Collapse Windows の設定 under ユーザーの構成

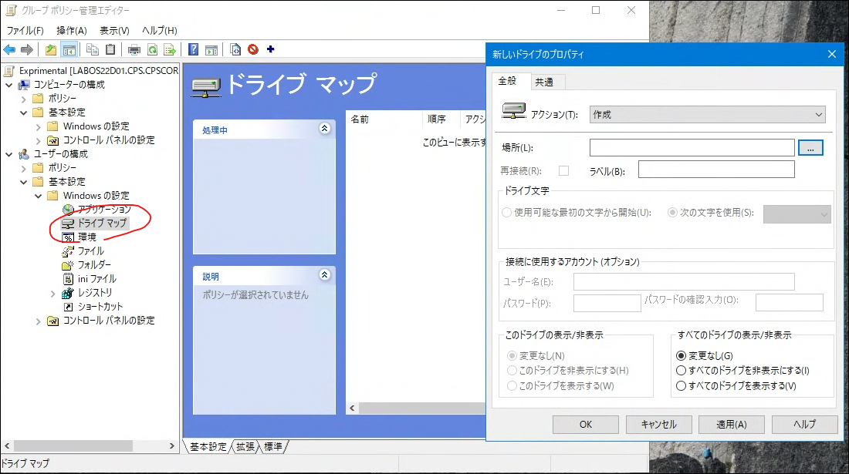click(38, 196)
